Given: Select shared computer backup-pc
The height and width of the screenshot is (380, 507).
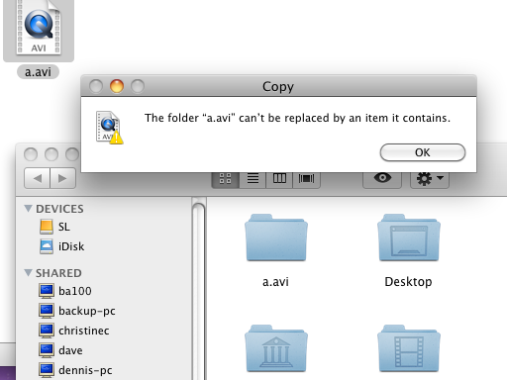Looking at the screenshot, I should (77, 311).
